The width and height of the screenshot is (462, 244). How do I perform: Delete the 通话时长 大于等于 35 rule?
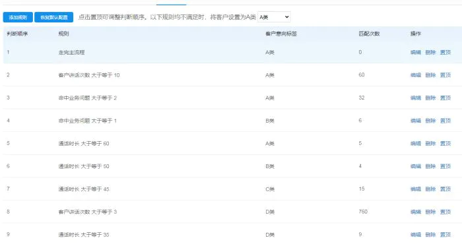pos(430,235)
